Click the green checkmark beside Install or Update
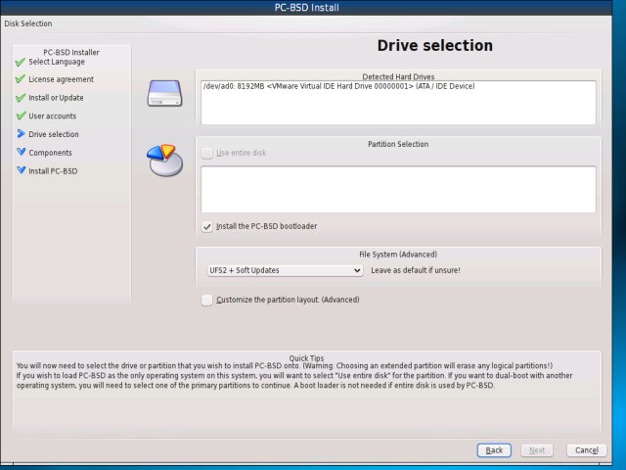This screenshot has width=626, height=470. [21, 98]
